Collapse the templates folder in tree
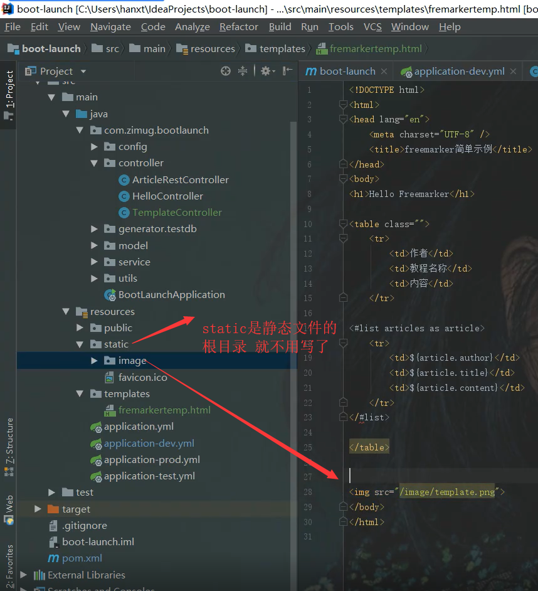The width and height of the screenshot is (538, 591). coord(80,393)
